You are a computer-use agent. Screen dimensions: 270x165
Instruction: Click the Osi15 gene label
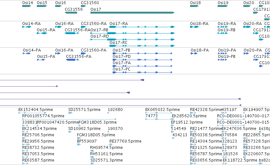[x=42, y=3]
